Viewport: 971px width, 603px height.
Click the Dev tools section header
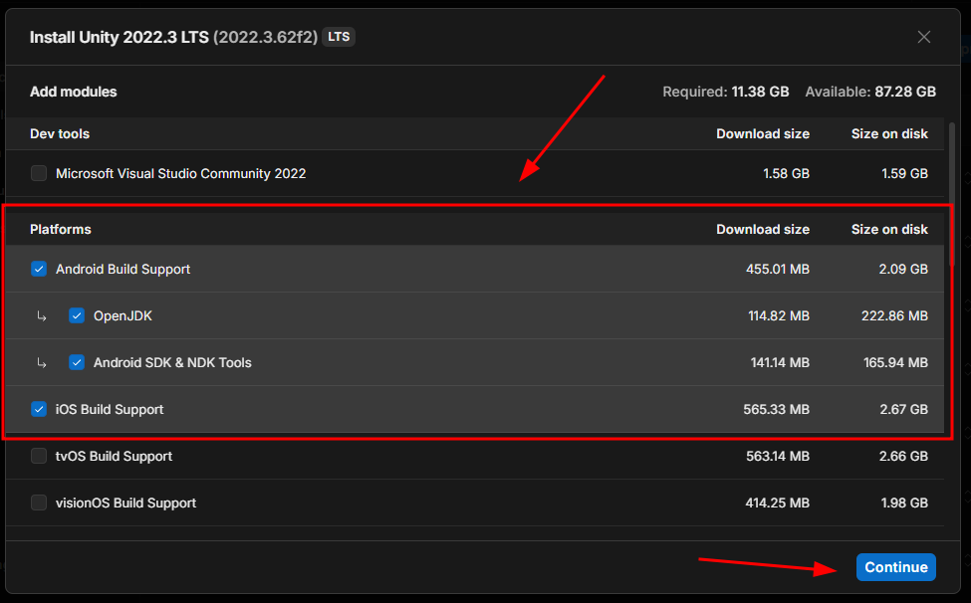coord(60,133)
